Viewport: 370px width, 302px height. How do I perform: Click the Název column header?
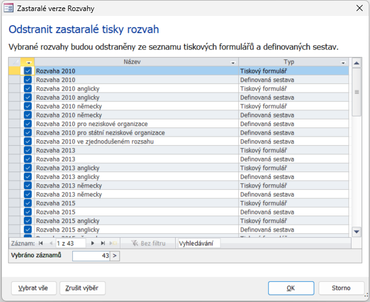click(132, 62)
